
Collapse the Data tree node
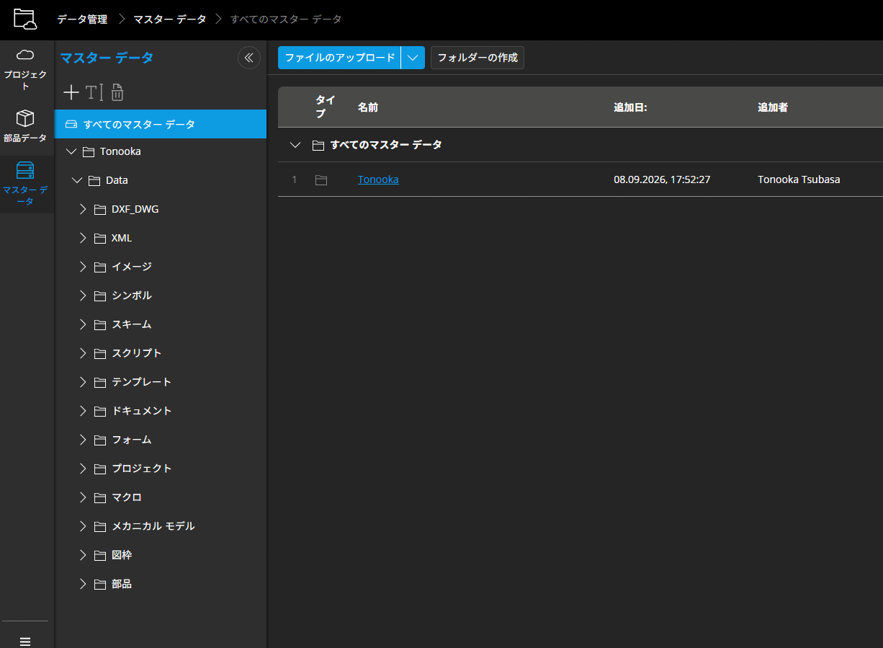(x=77, y=180)
